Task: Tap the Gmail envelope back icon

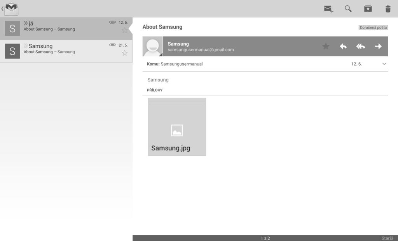Action: (10, 9)
